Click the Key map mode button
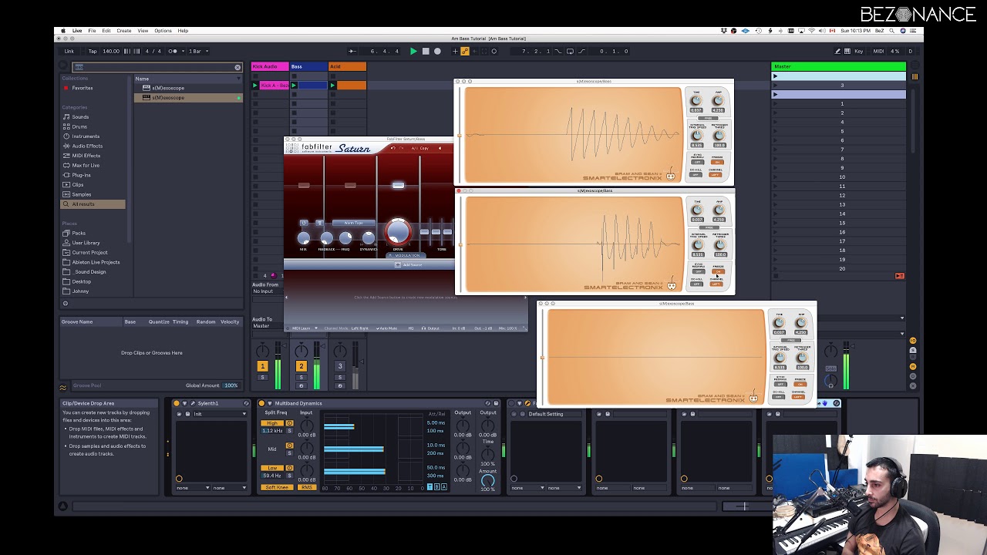The width and height of the screenshot is (987, 555). [x=859, y=51]
